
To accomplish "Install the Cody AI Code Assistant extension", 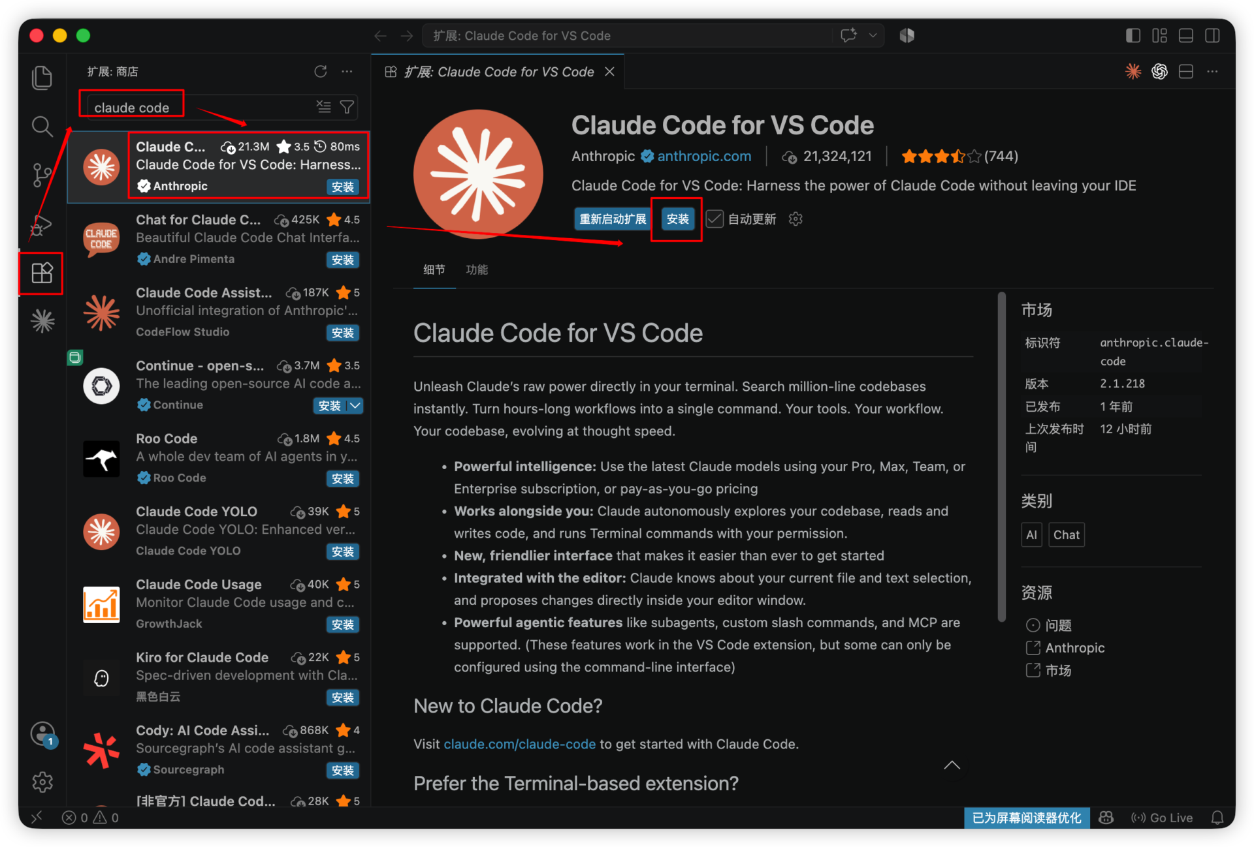I will [x=343, y=771].
